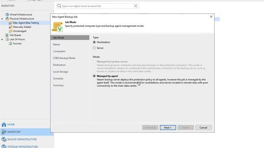Select File Shares in inventory tree
The height and width of the screenshot is (148, 264).
click(x=15, y=35)
